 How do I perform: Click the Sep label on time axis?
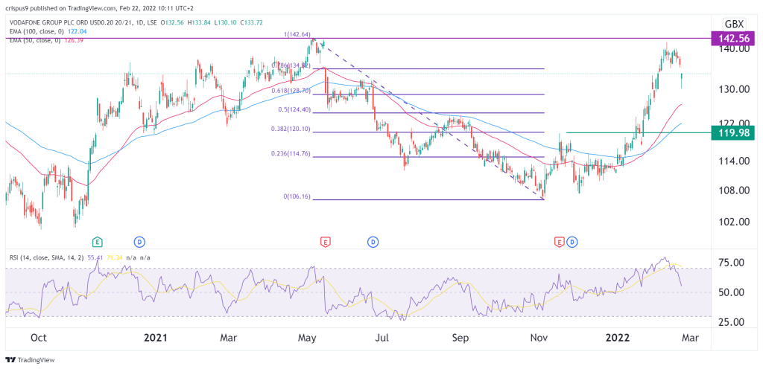coord(462,338)
